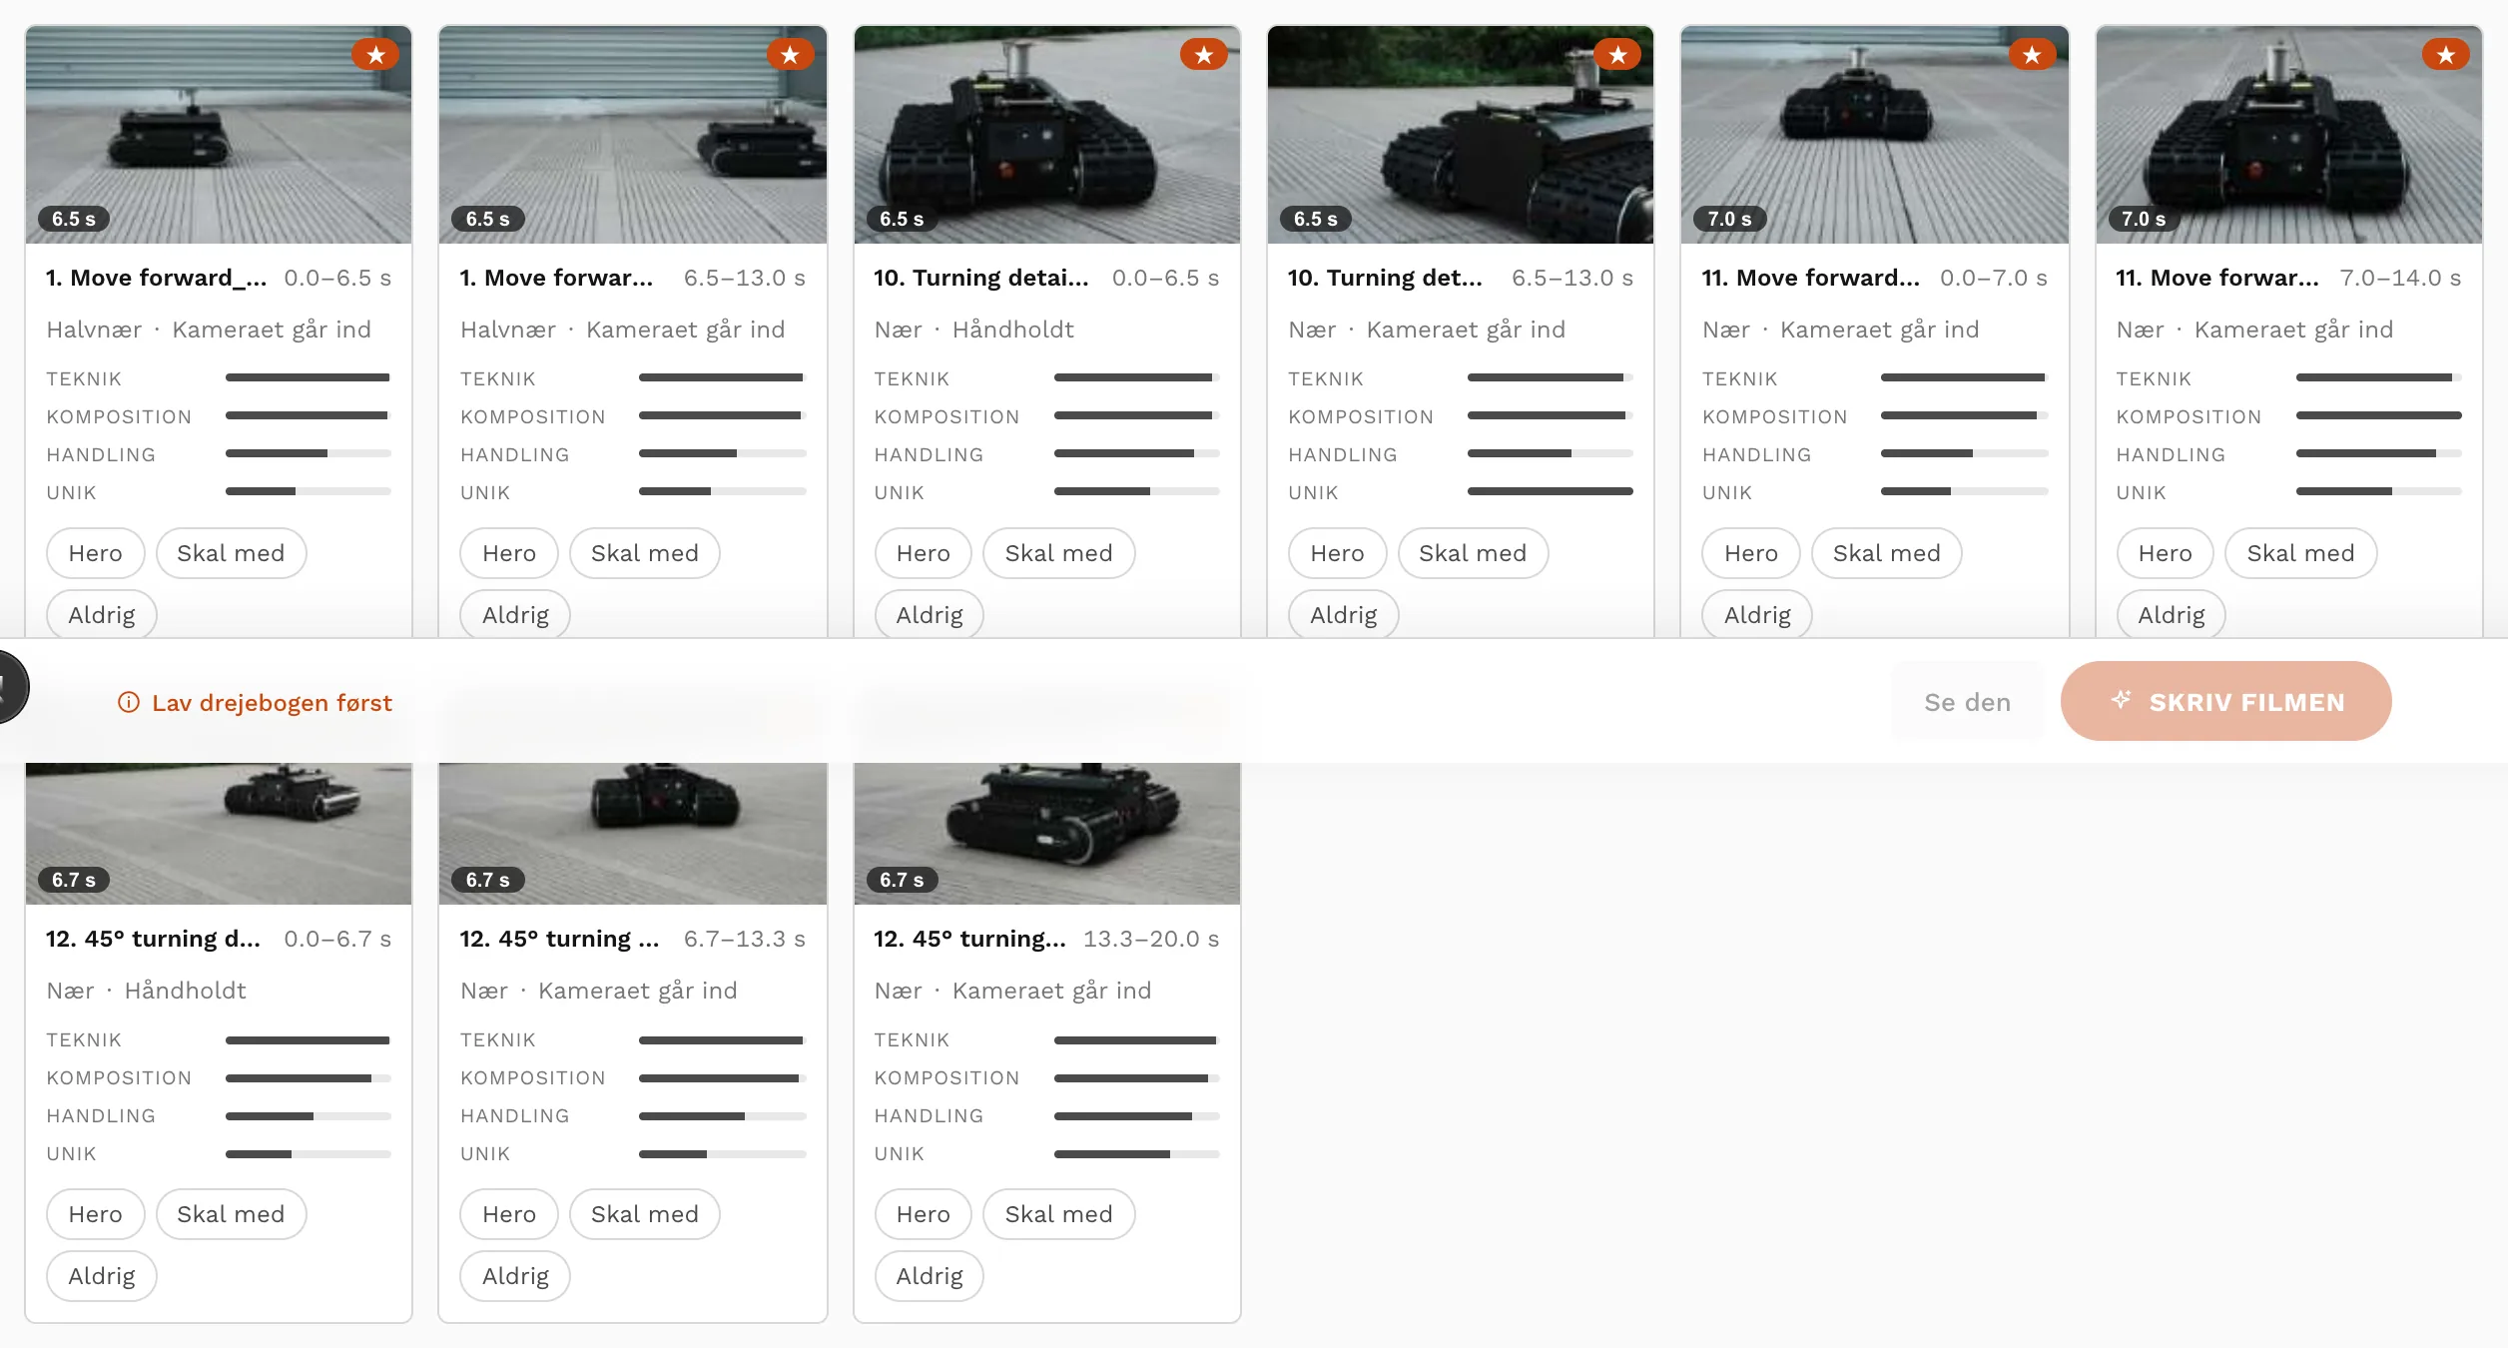Set Skal med on 10. Turning detail 0.0–6.5 s
The height and width of the screenshot is (1348, 2508).
[x=1059, y=553]
